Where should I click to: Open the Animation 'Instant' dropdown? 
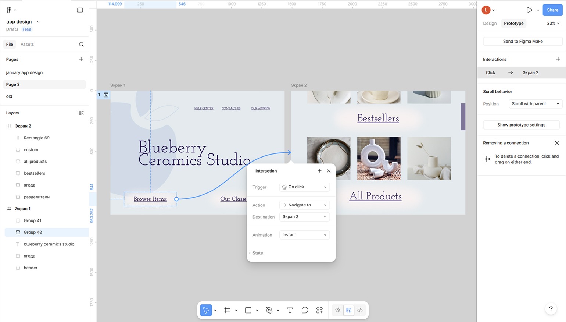tap(304, 235)
